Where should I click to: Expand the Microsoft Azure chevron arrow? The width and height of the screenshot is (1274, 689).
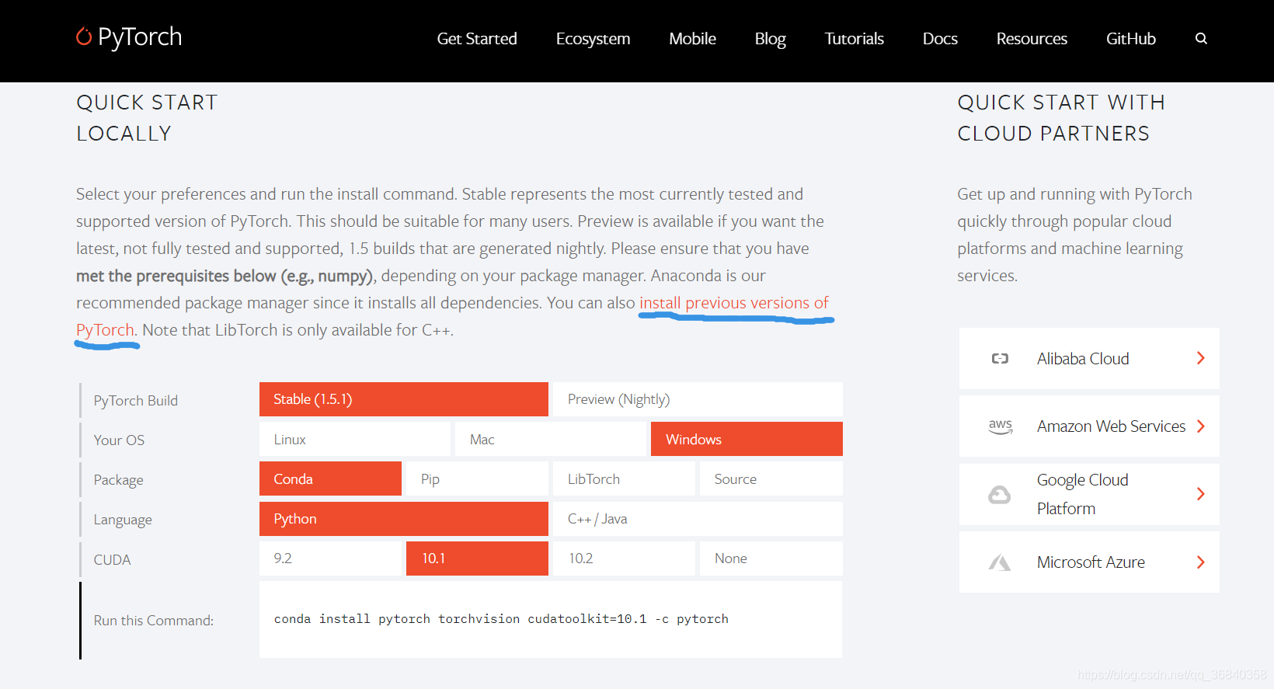[x=1201, y=562]
